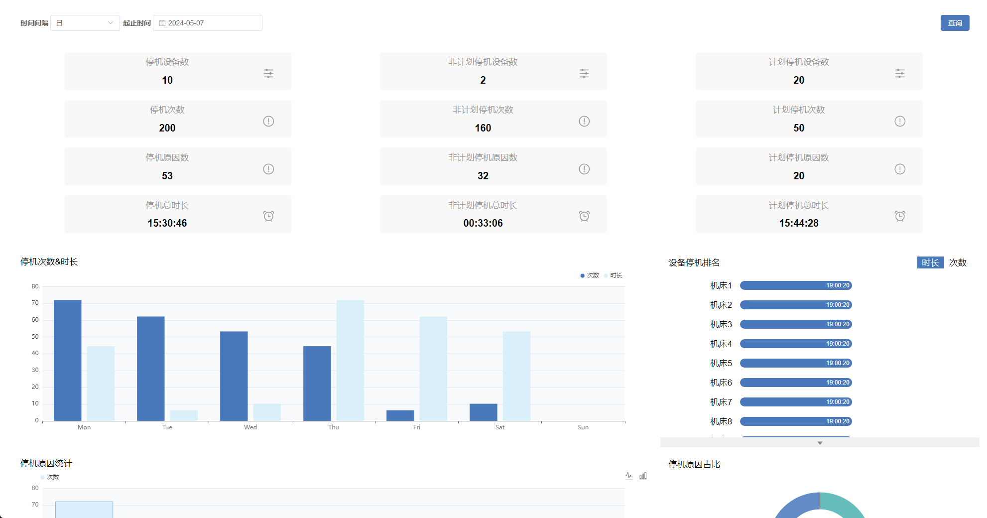Click the 机床3 duration bar
The image size is (987, 518).
coord(796,324)
